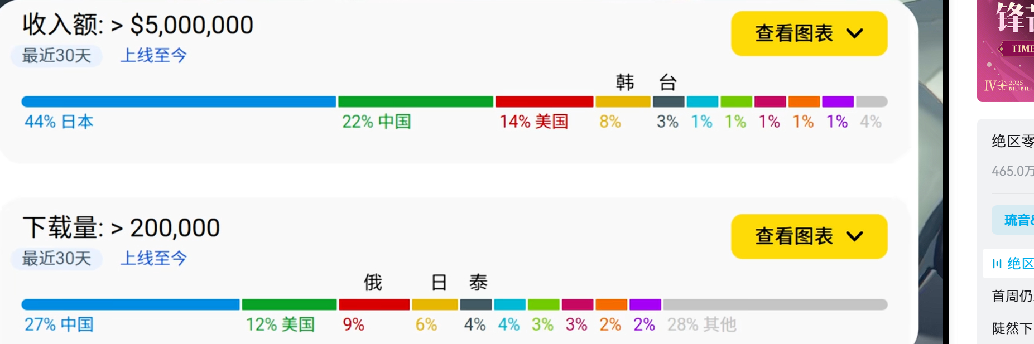Expand the revenue 查看图表 dropdown arrow
The image size is (1034, 344).
854,33
